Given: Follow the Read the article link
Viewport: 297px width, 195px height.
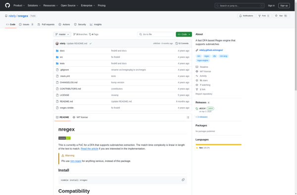Looking at the screenshot, I should pyautogui.click(x=90, y=148).
